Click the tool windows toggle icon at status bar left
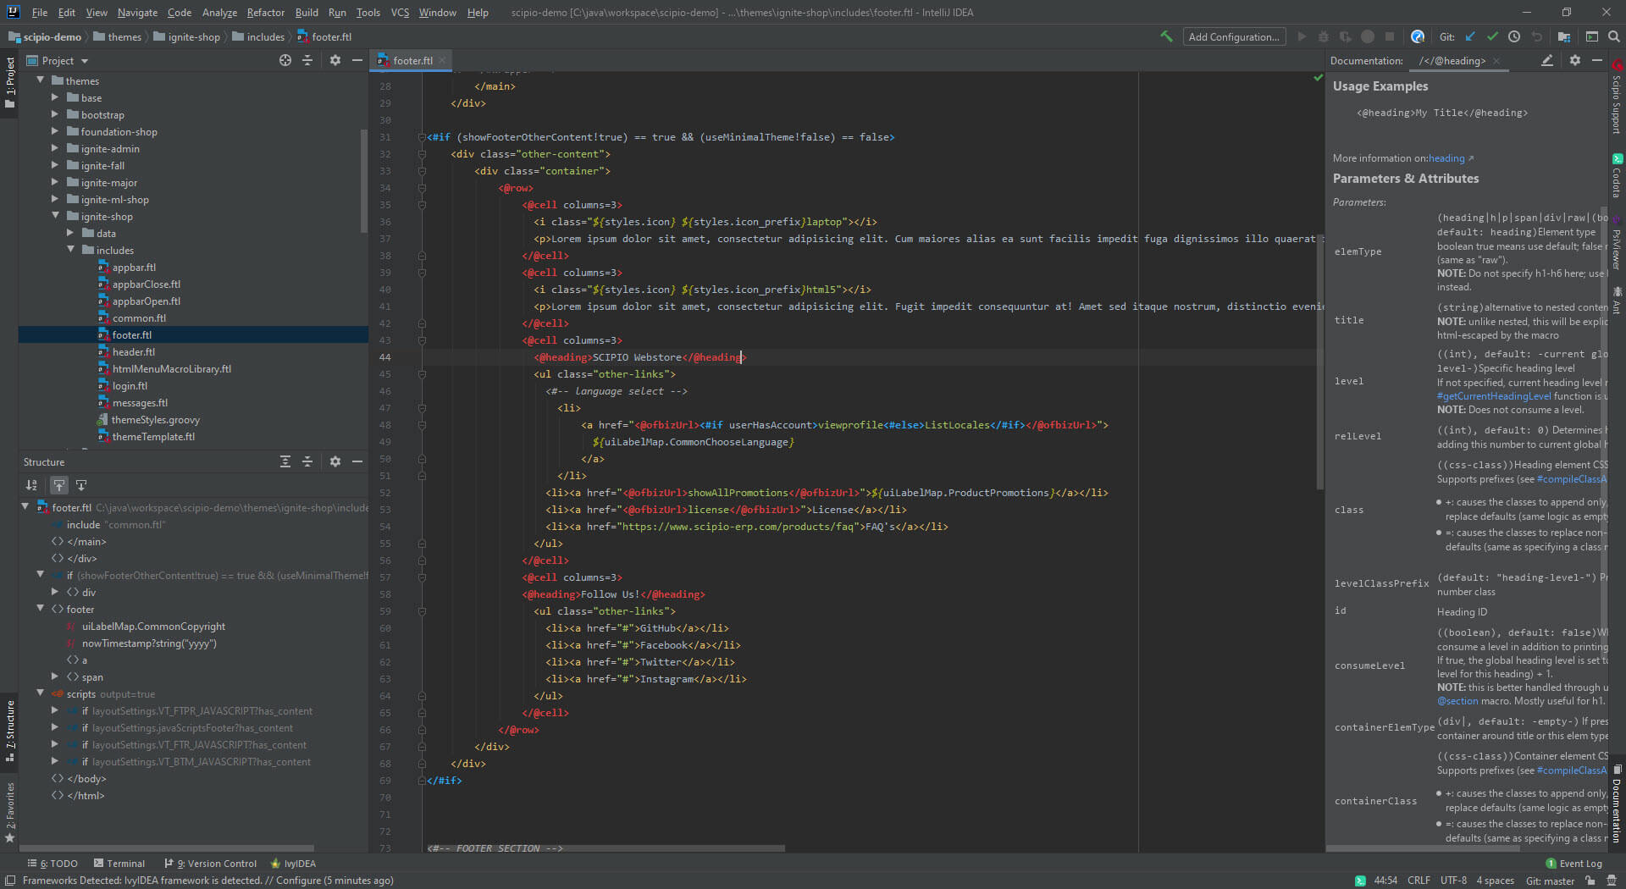 tap(10, 881)
